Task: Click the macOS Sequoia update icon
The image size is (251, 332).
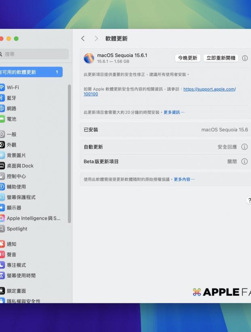Action: [x=89, y=58]
